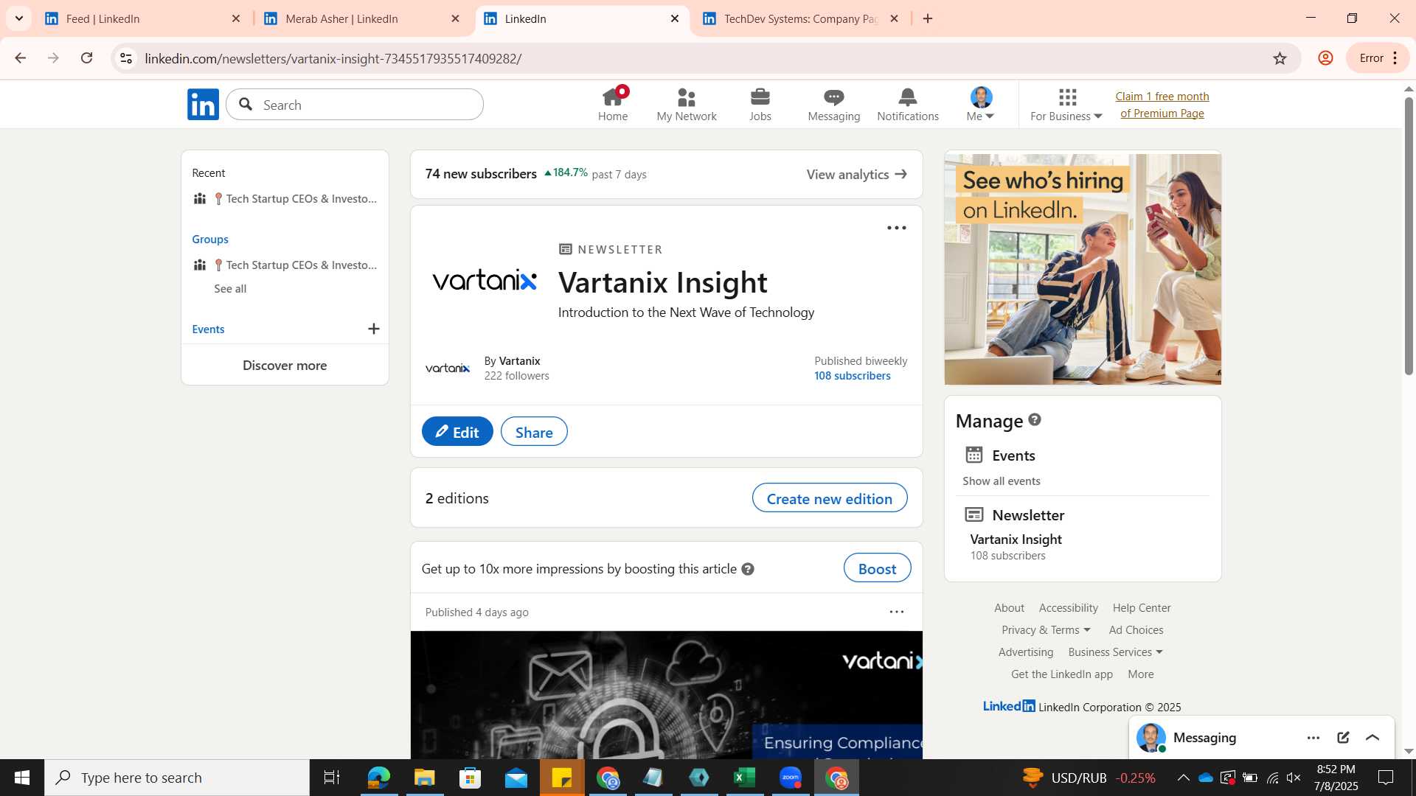1416x796 pixels.
Task: Open My Network from the top navigation
Action: 687,105
